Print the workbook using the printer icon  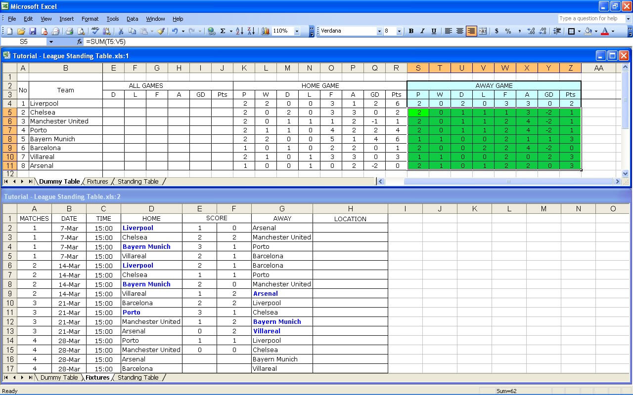(70, 31)
